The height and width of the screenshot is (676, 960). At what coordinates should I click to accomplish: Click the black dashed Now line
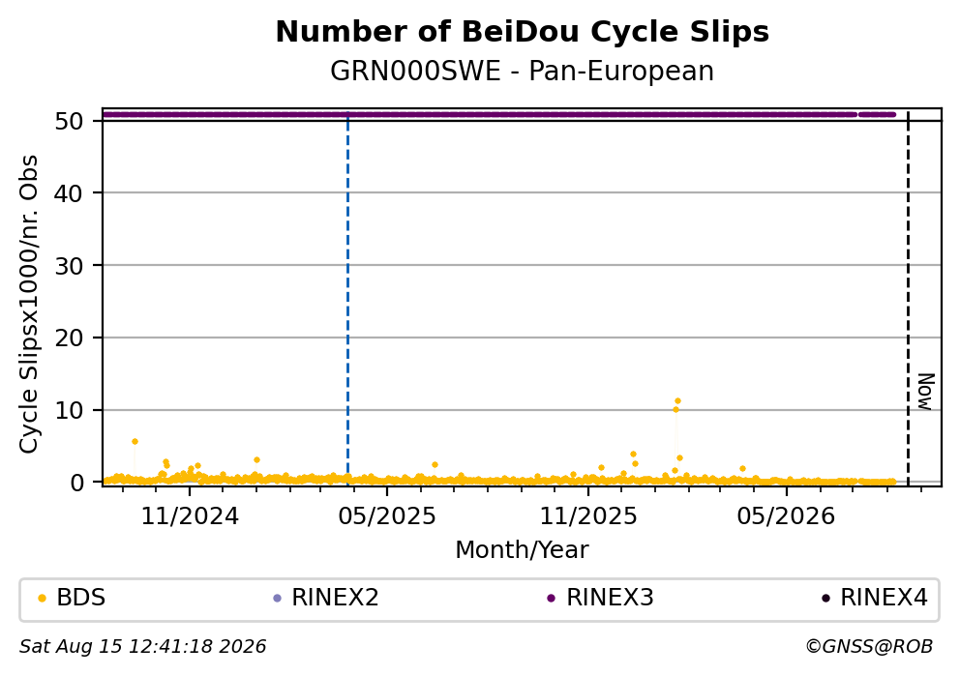[x=908, y=300]
